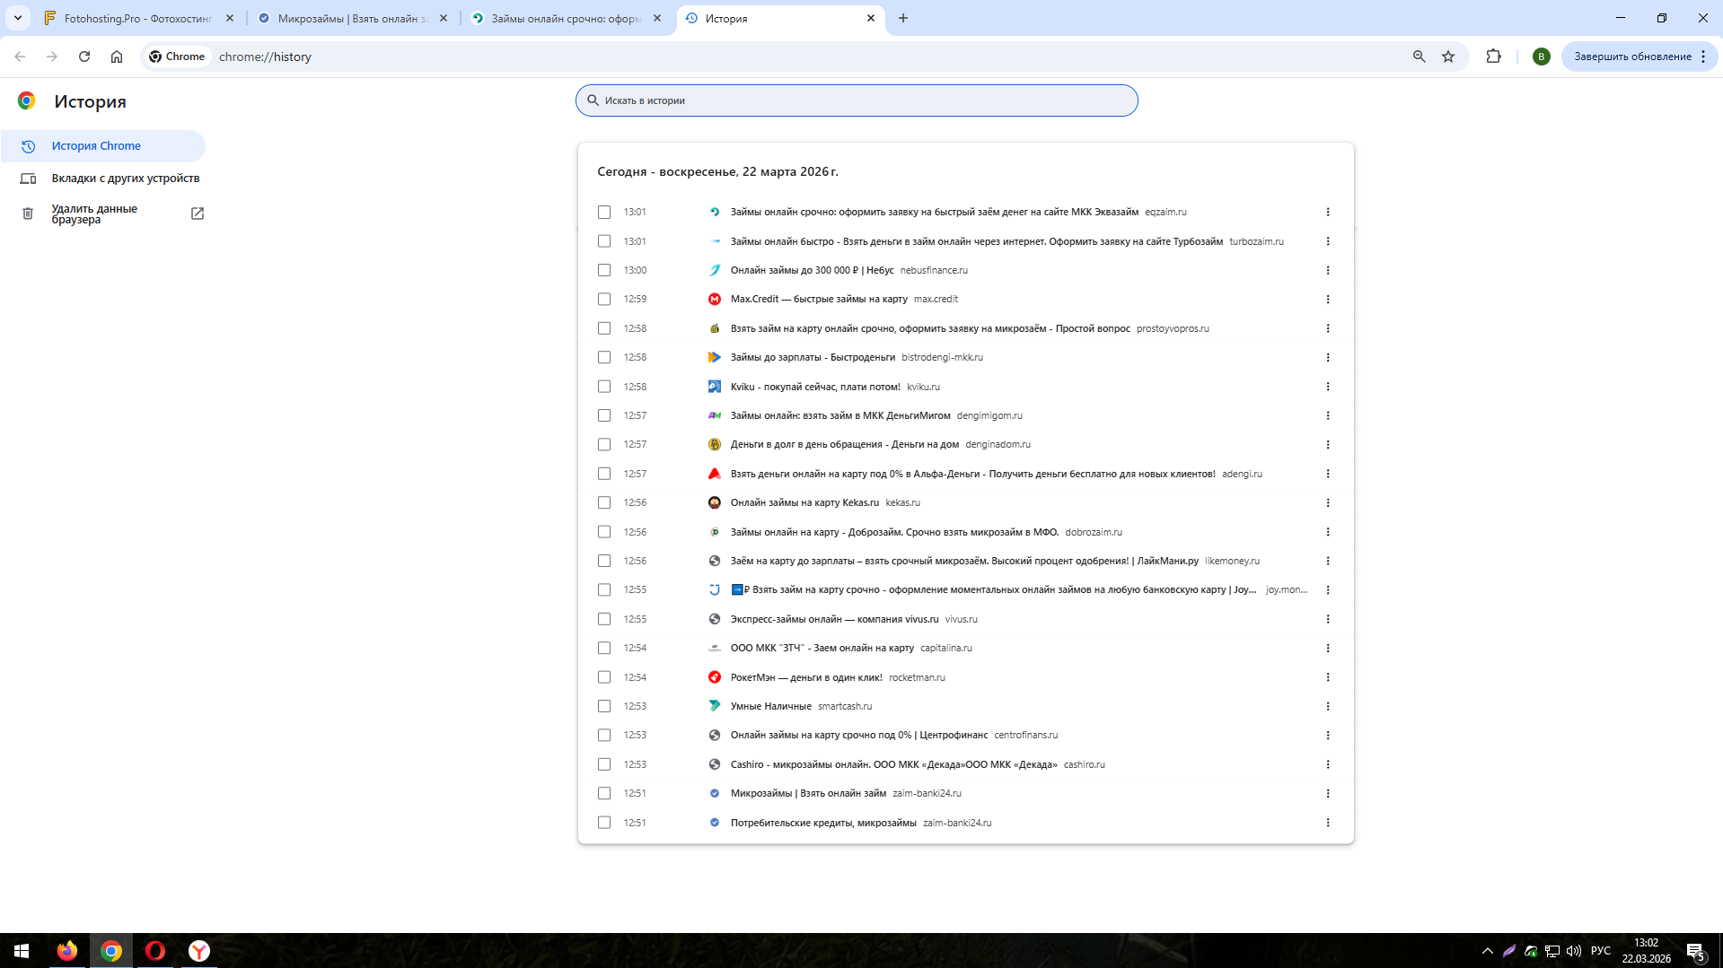Open the Kviku покупай сейчас link

pos(815,387)
